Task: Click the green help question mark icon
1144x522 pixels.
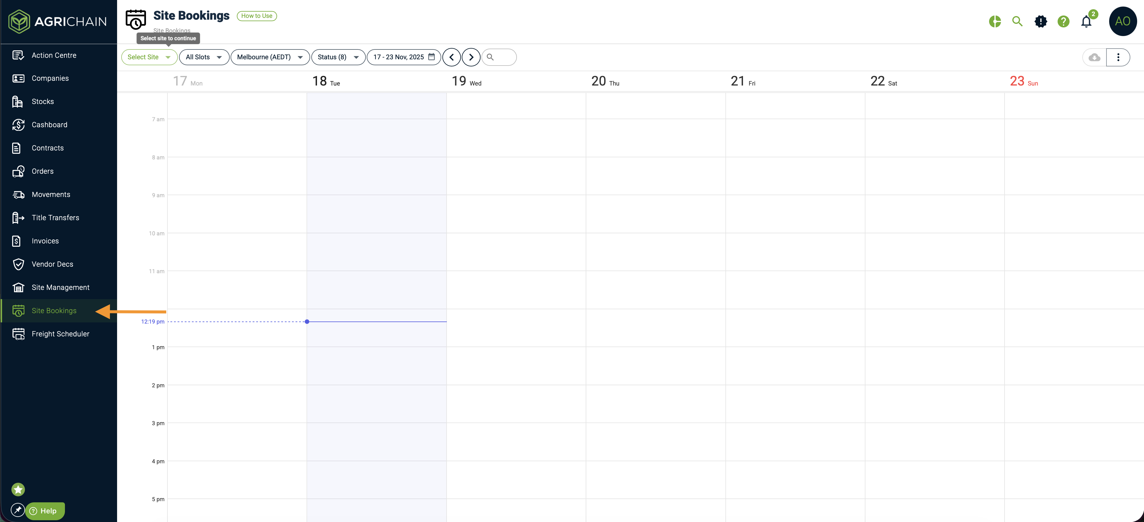Action: pyautogui.click(x=1063, y=21)
